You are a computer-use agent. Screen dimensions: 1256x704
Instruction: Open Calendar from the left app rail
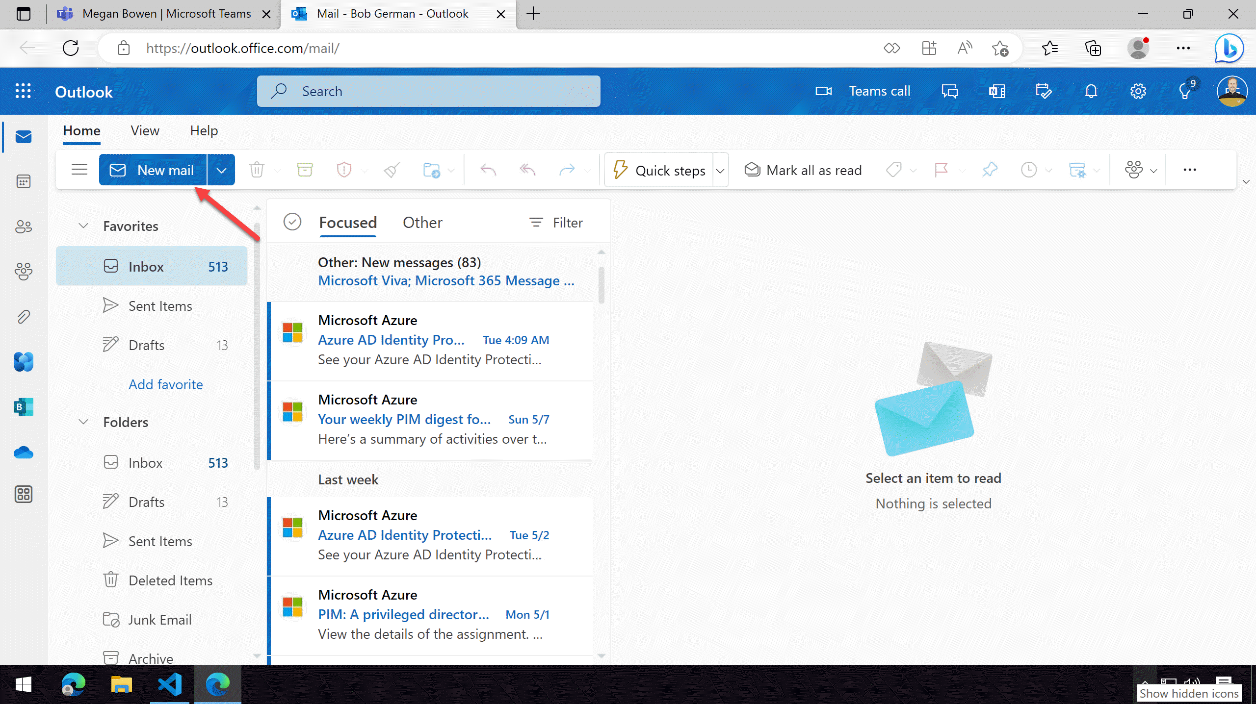tap(23, 181)
